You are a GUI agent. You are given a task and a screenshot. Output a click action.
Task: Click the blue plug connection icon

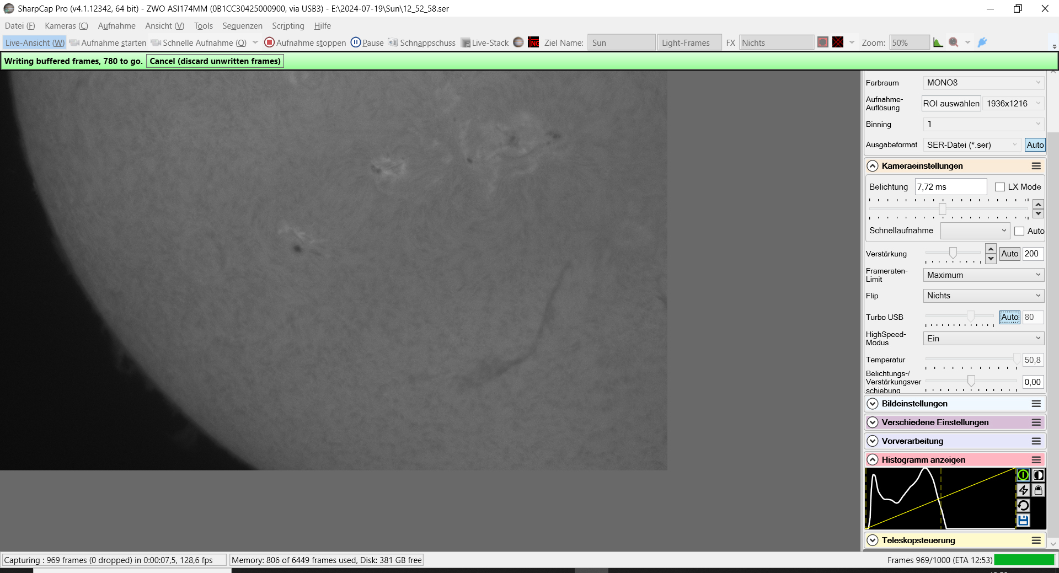982,42
